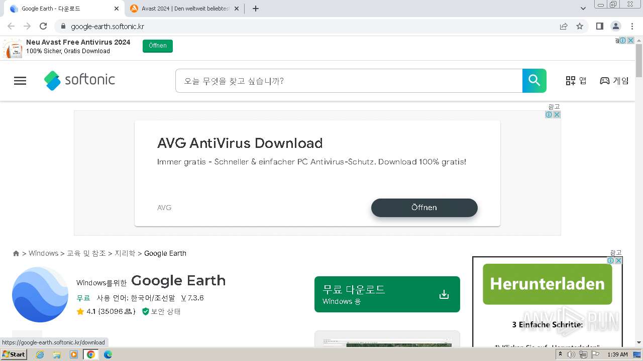Click the Herunterladen ad button

pos(548,284)
